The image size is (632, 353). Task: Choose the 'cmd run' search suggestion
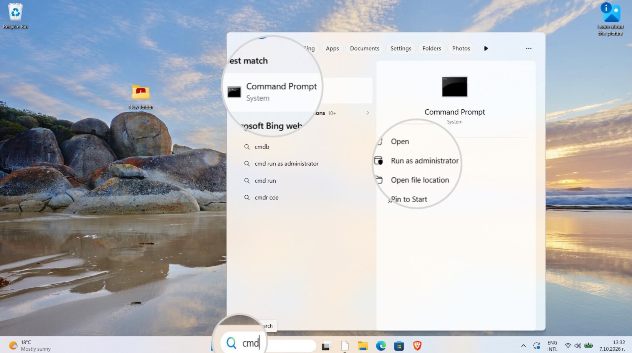(265, 180)
